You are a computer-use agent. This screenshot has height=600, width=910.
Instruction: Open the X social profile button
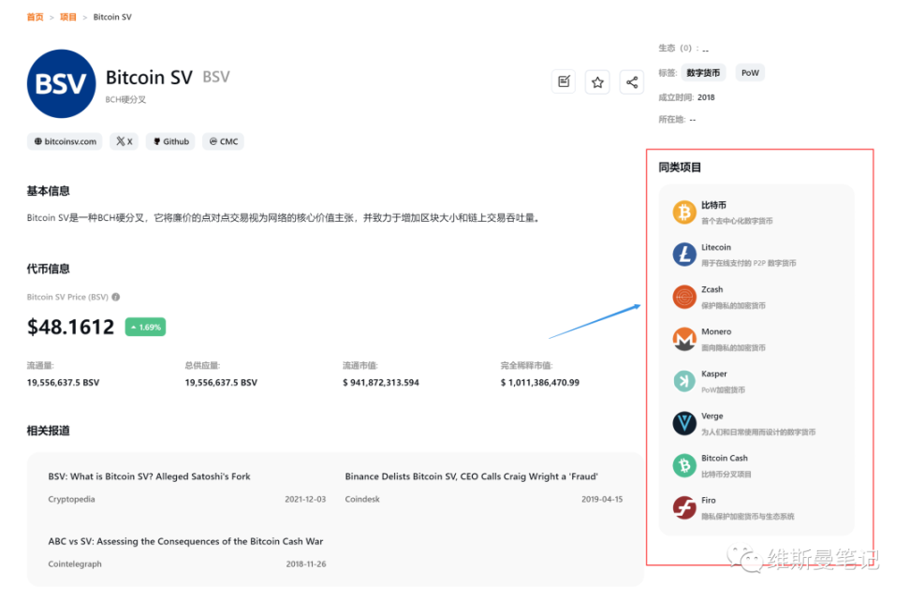click(125, 141)
